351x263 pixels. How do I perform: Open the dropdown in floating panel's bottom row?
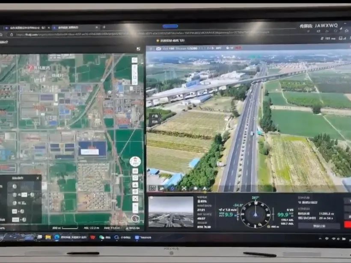tap(16, 219)
